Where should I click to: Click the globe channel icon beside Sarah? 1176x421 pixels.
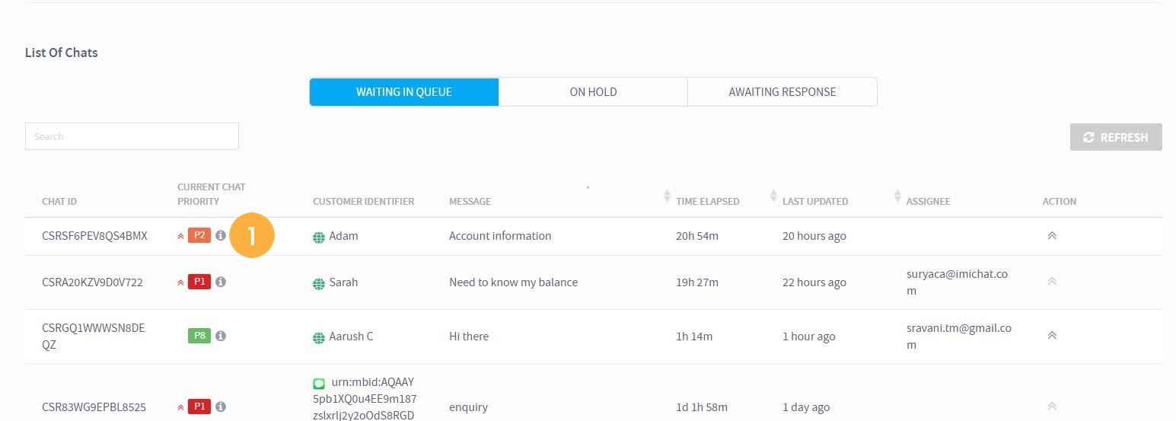[x=319, y=284]
